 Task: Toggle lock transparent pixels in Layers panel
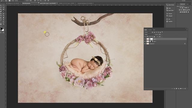coord(147,37)
